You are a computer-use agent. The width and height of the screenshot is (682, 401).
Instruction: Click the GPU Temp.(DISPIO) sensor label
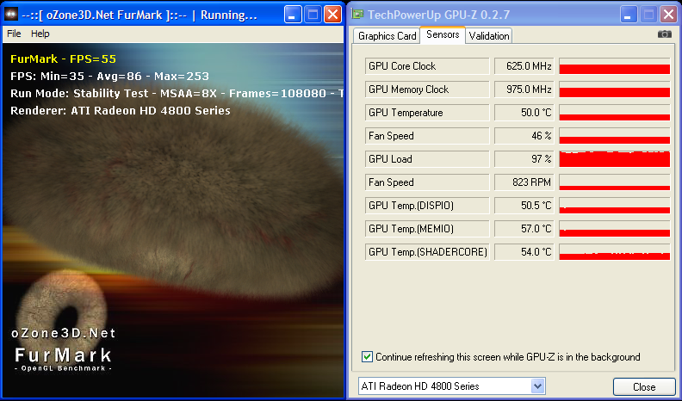(427, 206)
